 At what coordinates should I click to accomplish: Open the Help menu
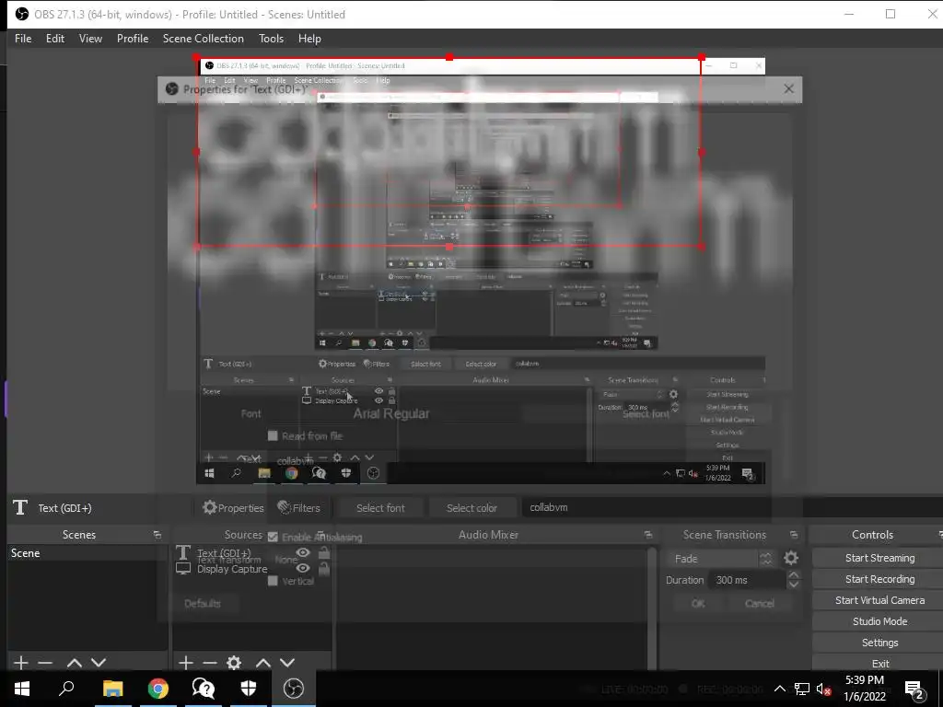click(x=309, y=39)
